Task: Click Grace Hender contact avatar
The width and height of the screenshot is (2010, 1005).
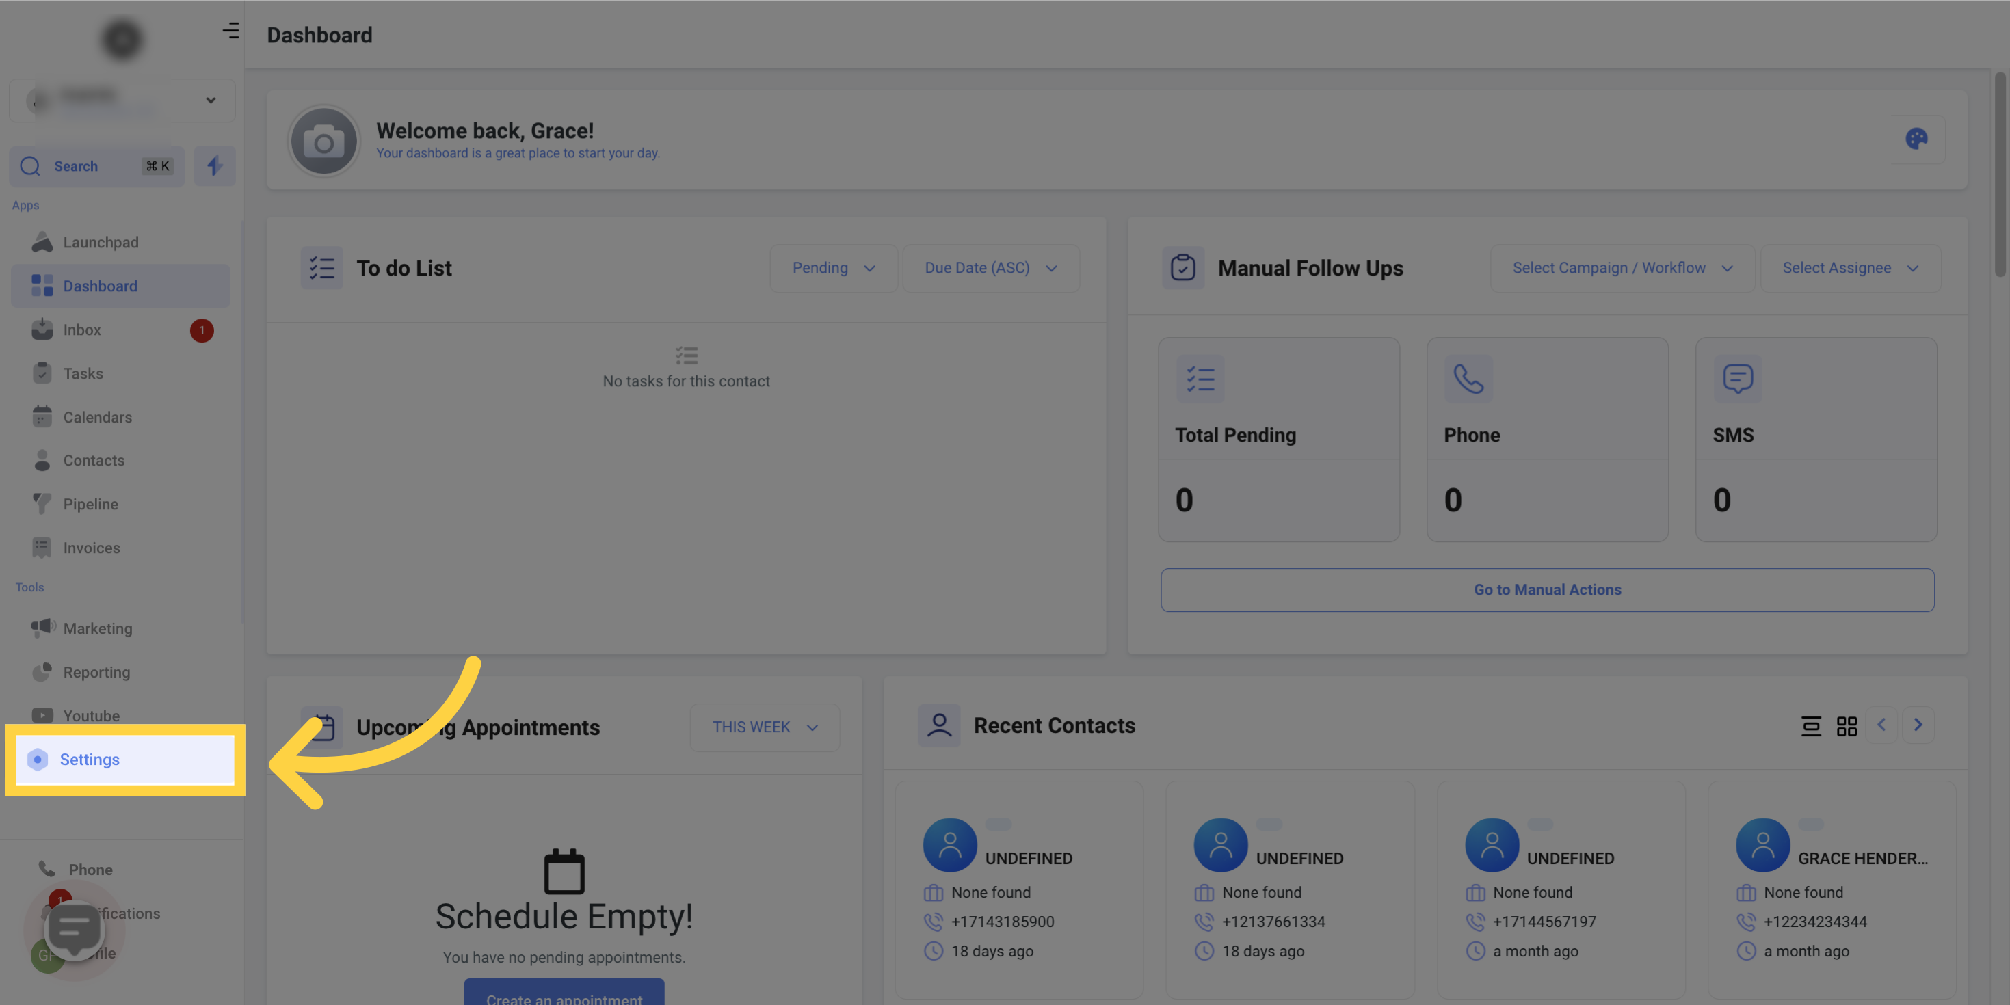Action: coord(1762,845)
